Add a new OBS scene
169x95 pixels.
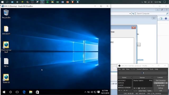pyautogui.click(x=119, y=91)
